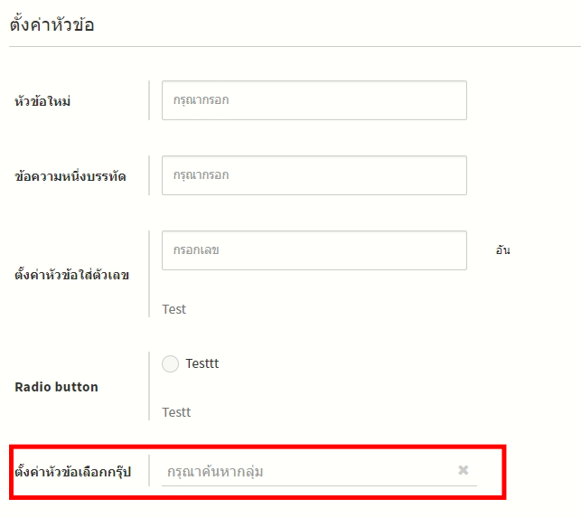Focus the หัวข้อใหม่ text input

tap(314, 100)
